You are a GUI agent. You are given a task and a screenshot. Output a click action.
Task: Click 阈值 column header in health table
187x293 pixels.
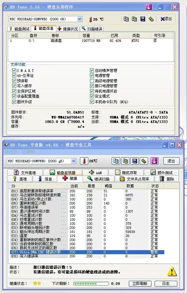pos(112,186)
